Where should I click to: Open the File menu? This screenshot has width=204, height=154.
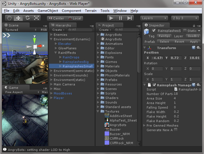[x=6, y=11]
